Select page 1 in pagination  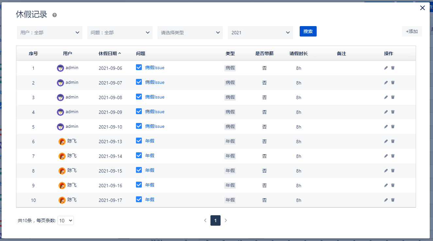215,220
